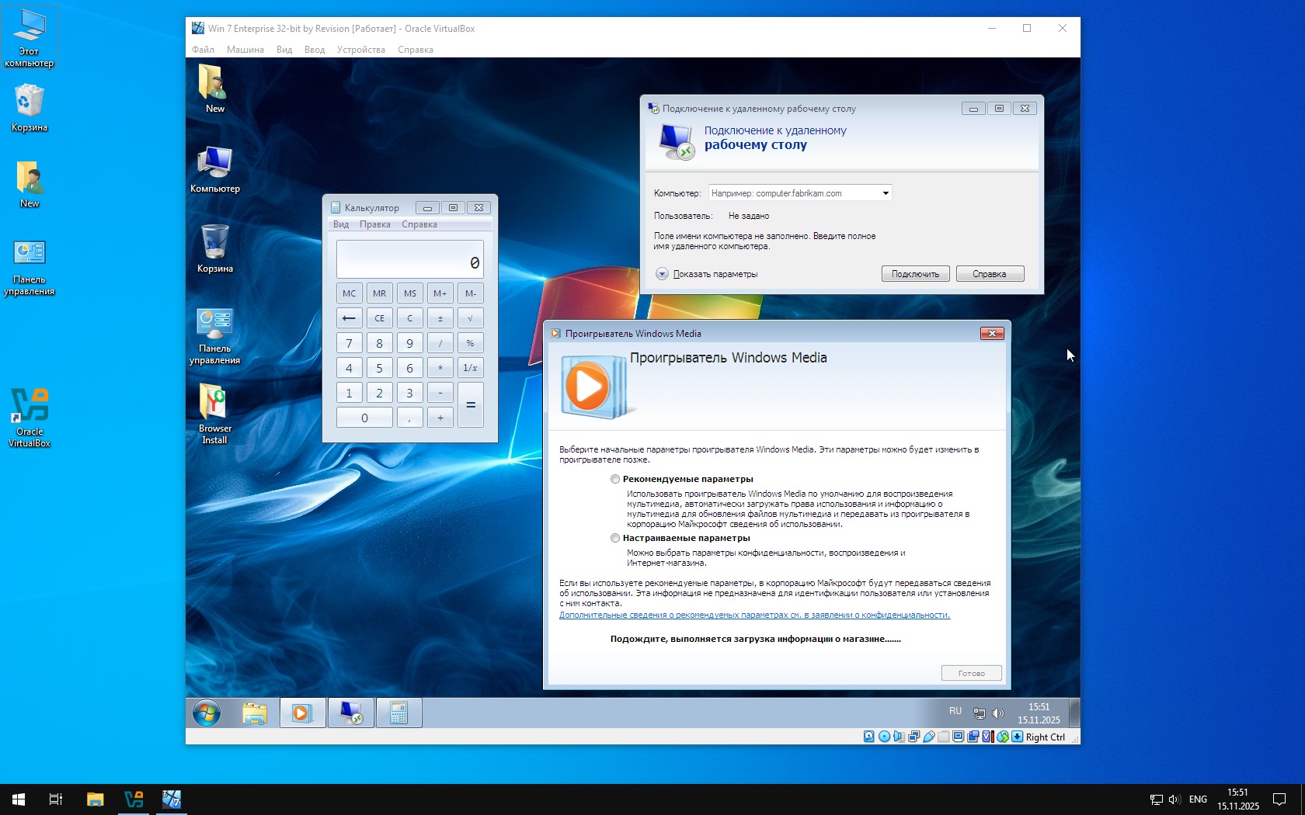Image resolution: width=1305 pixels, height=815 pixels.
Task: Expand Показать параметры in Remote Desktop
Action: point(662,274)
